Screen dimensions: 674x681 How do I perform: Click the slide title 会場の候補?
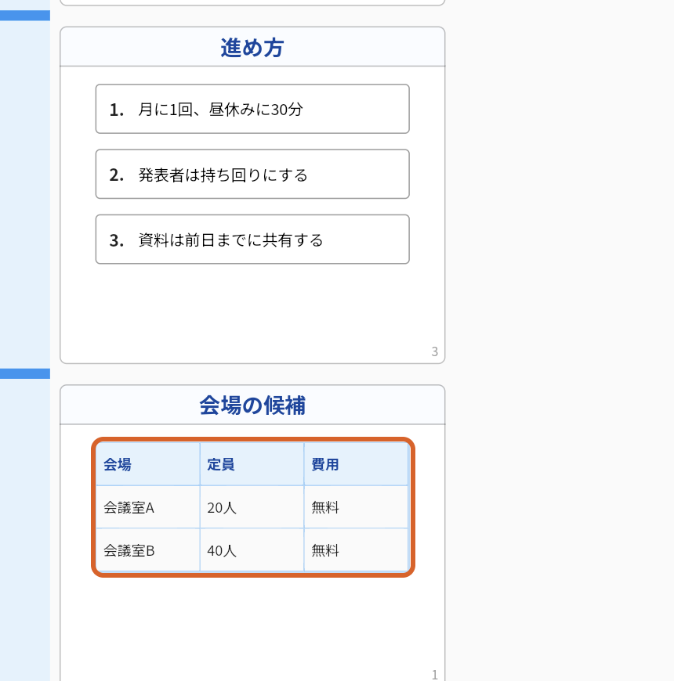click(x=252, y=405)
